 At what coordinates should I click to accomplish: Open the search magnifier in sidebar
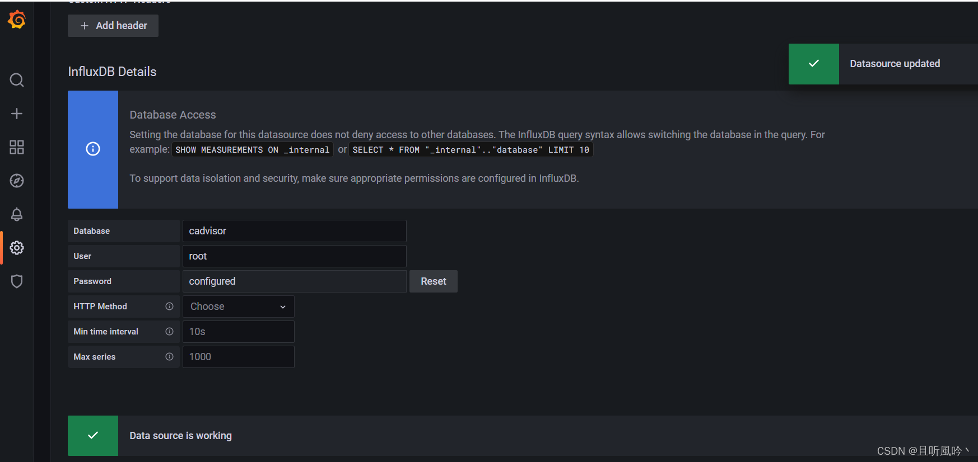17,80
